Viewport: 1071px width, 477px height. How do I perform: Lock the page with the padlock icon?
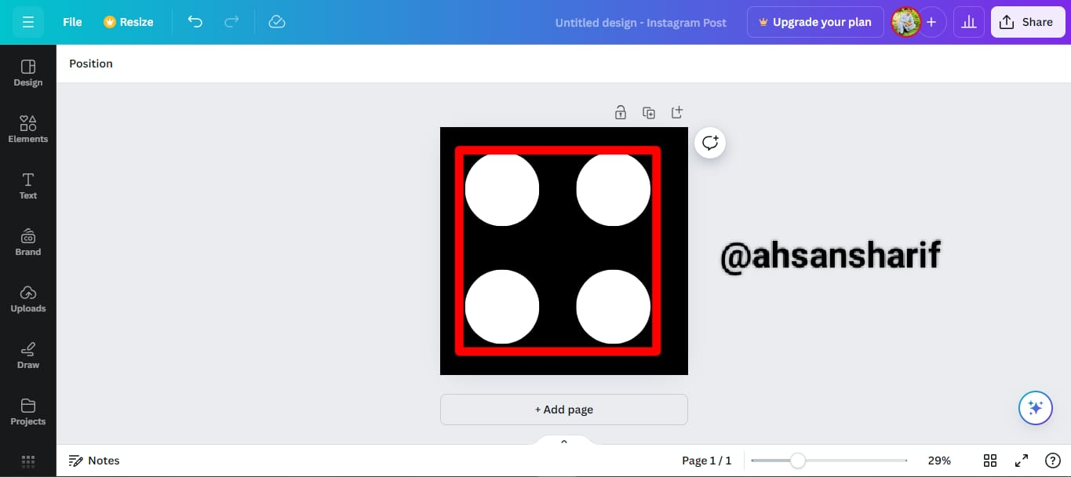click(x=621, y=113)
